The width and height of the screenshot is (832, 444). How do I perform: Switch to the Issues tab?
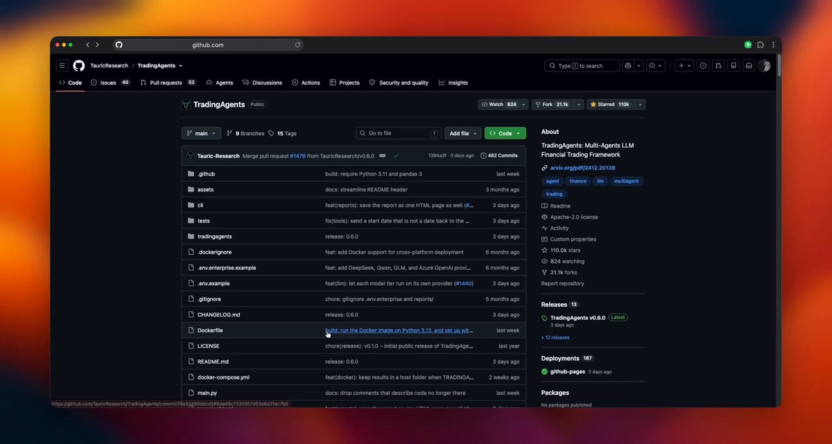(110, 83)
